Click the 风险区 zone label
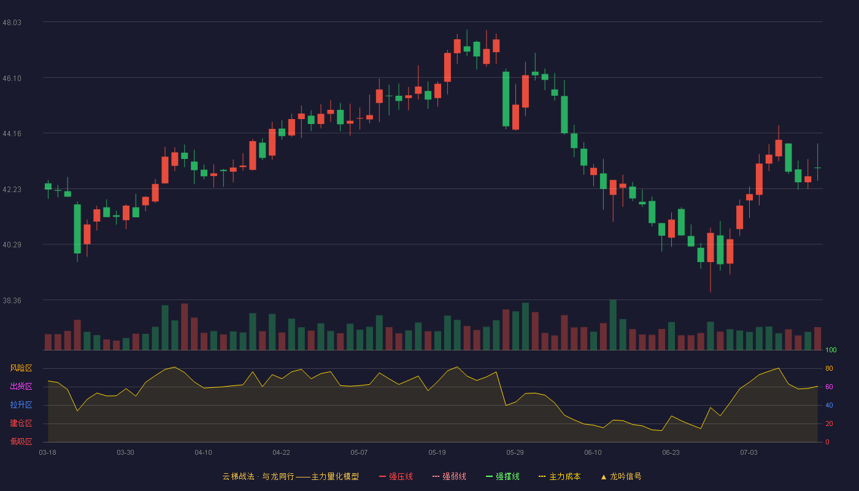Screen dimensions: 859x491 [21, 368]
